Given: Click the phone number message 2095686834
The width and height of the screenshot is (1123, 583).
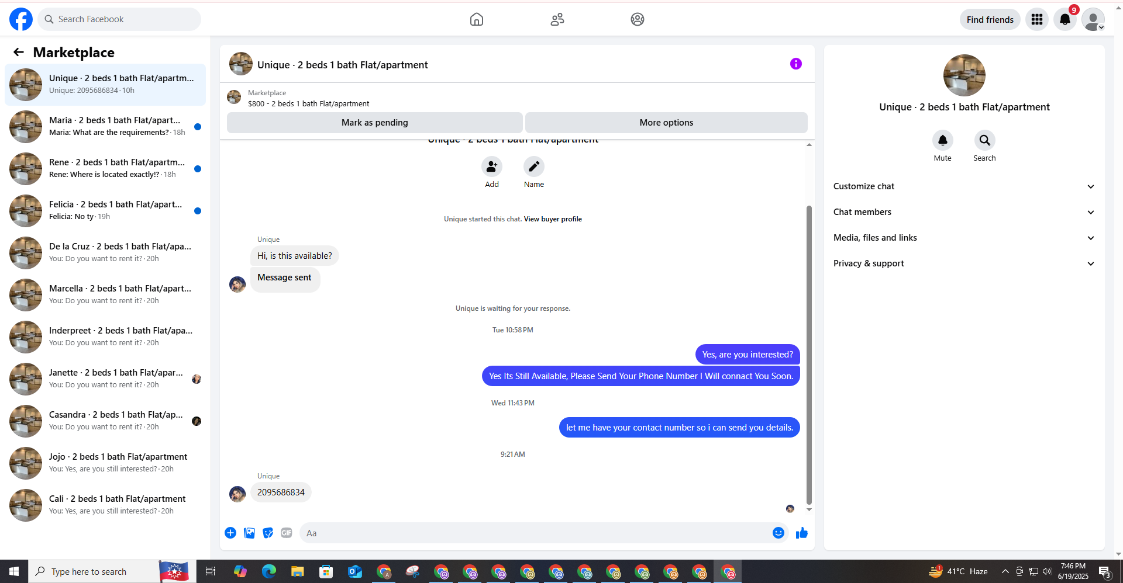Looking at the screenshot, I should [x=281, y=492].
